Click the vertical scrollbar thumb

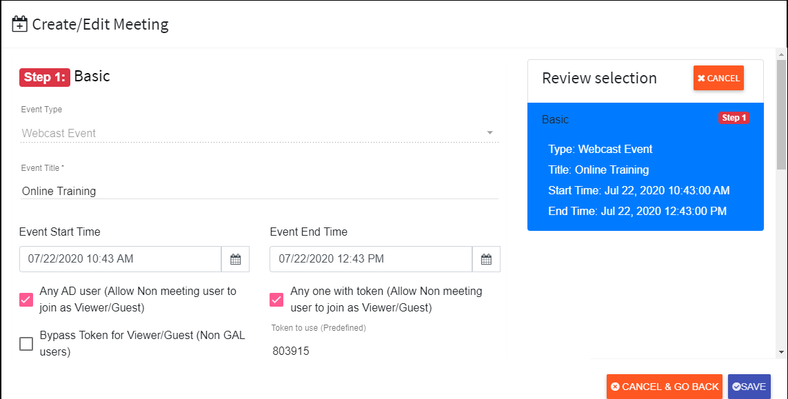pyautogui.click(x=781, y=114)
